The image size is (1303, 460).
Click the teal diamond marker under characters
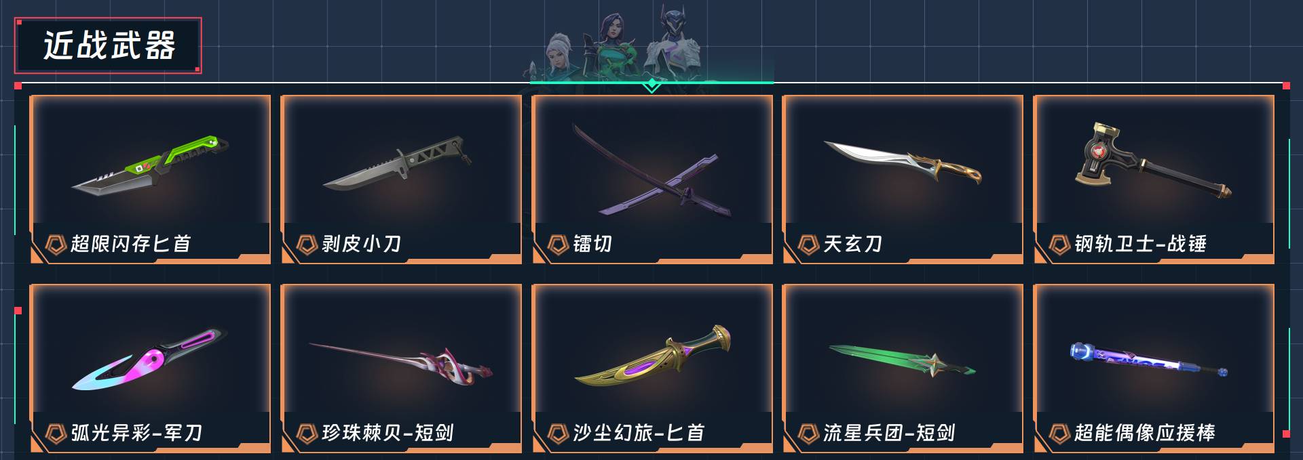[651, 85]
